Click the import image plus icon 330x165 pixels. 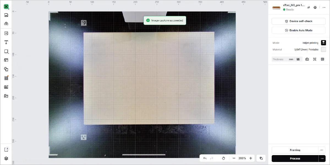(x=6, y=33)
